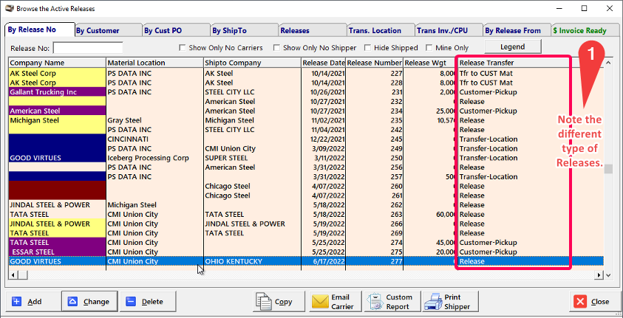Click Iceberg Processing Corp cell
Viewport: 623px width, 318px height.
pos(155,158)
